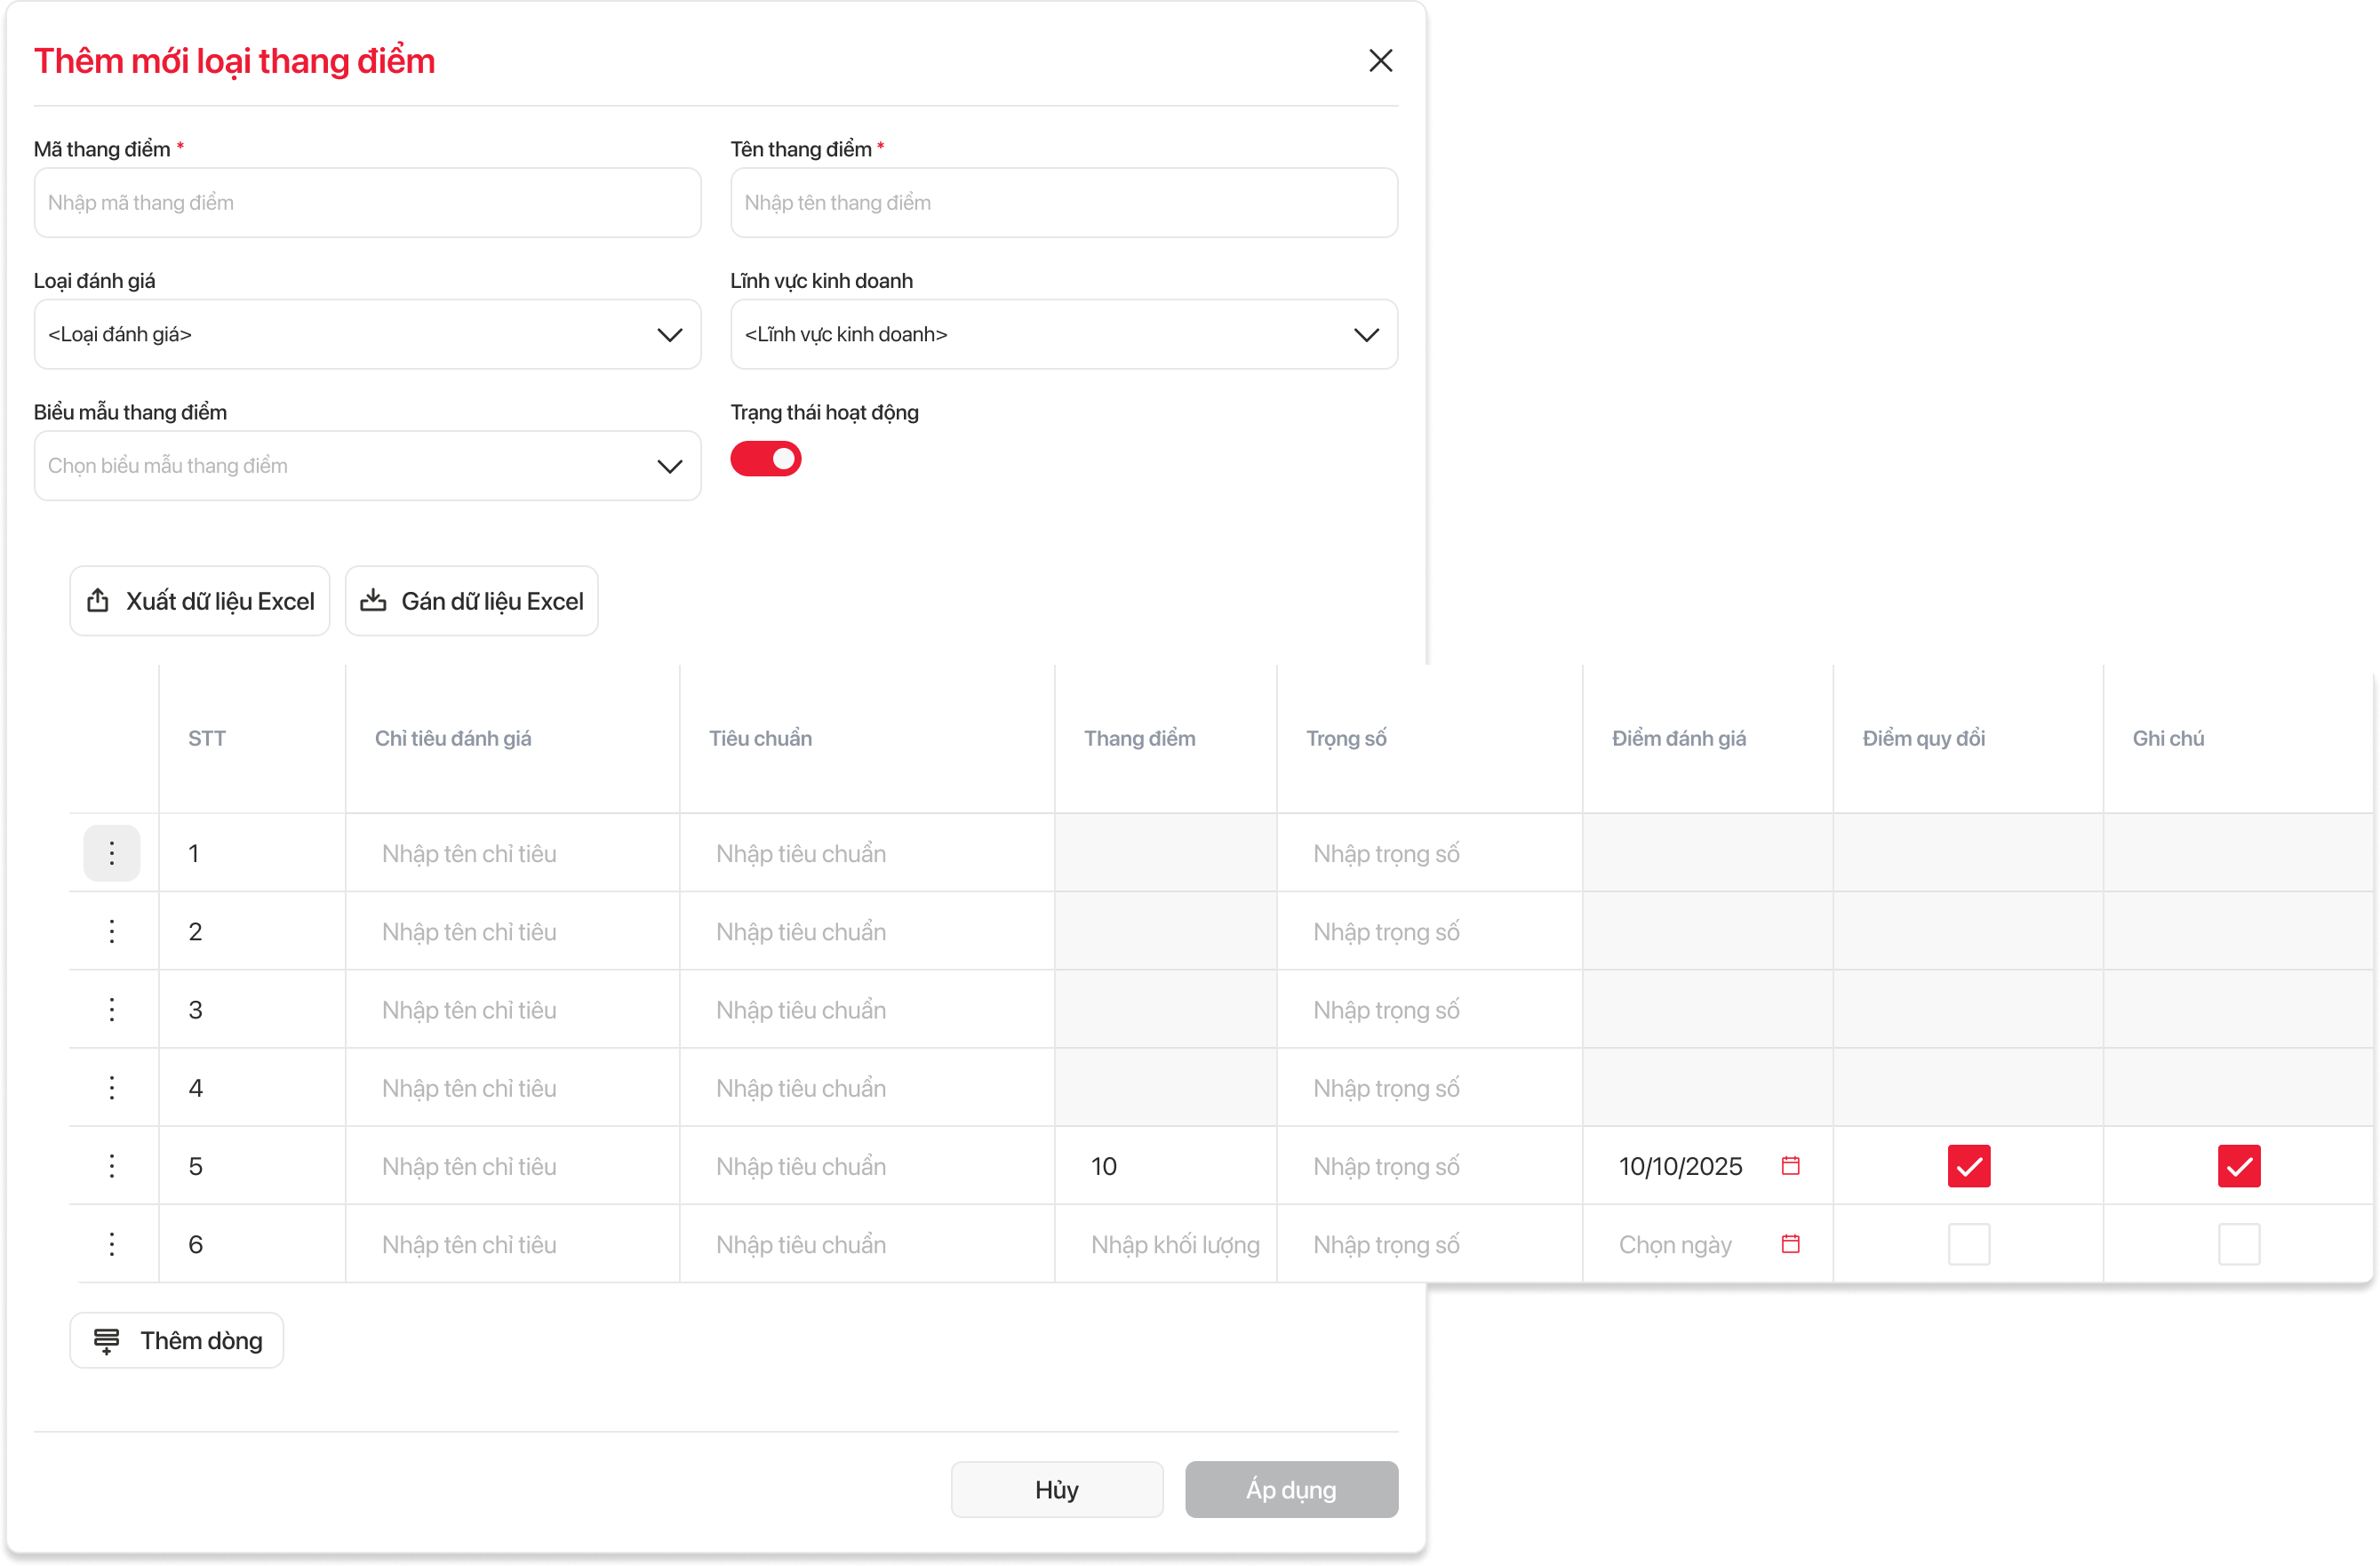Open Chọn biểu mẫu thang điểm dropdown
This screenshot has height=1566, width=2380.
367,466
